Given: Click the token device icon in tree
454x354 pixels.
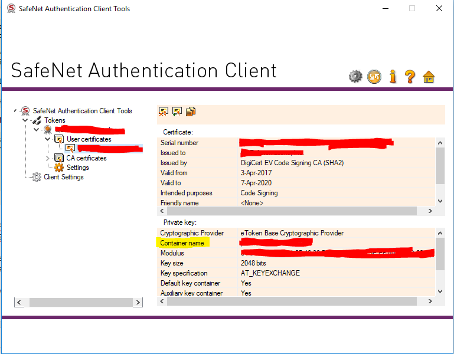Looking at the screenshot, I should click(x=48, y=130).
